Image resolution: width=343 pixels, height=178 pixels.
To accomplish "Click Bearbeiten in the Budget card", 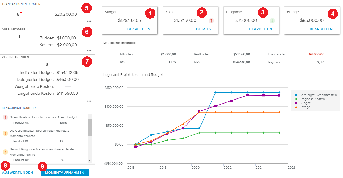I will pos(139,29).
